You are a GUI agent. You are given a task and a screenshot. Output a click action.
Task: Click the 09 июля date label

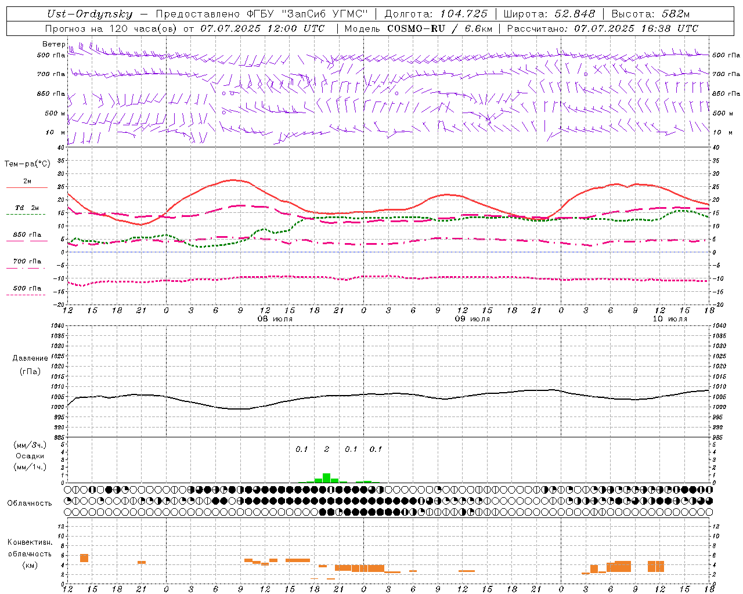click(x=473, y=319)
